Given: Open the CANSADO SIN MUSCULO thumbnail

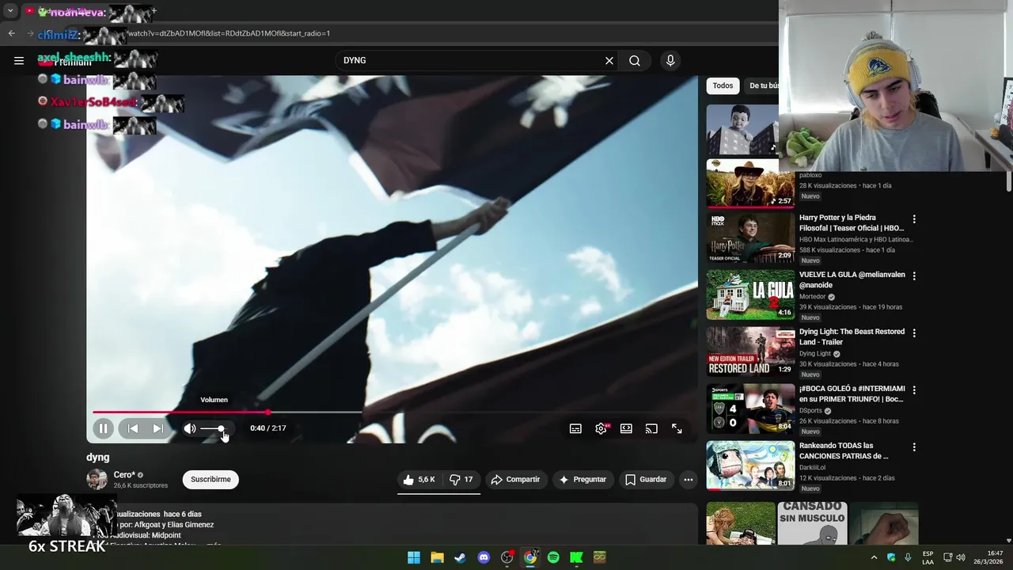Looking at the screenshot, I should pyautogui.click(x=812, y=523).
